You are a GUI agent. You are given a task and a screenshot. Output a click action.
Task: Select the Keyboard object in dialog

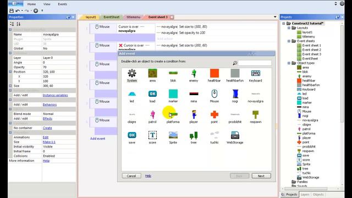point(255,75)
